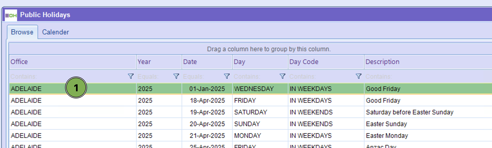Open the Date column filter icon

pos(227,76)
